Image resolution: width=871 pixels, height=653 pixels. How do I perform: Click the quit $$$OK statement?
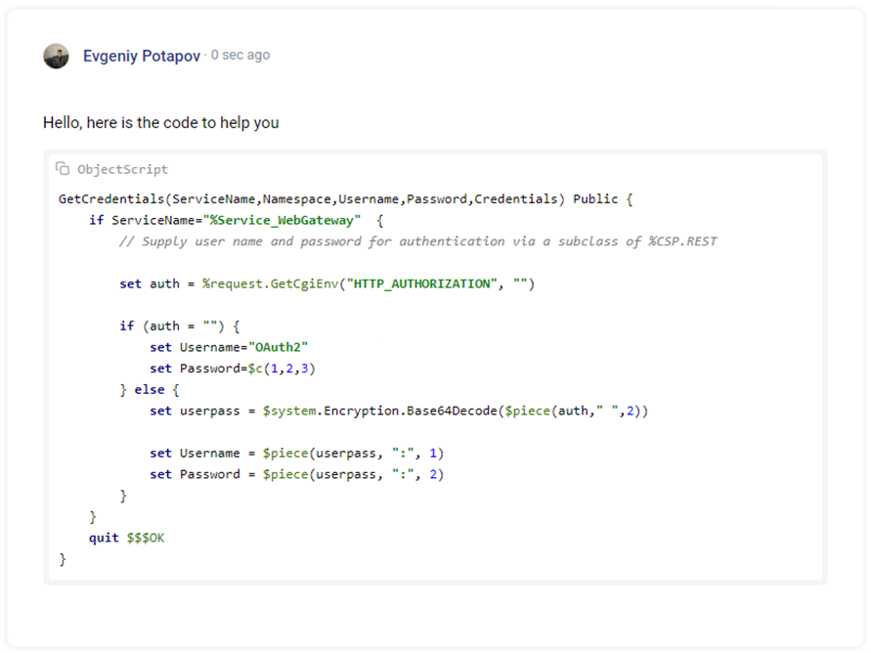coord(127,538)
